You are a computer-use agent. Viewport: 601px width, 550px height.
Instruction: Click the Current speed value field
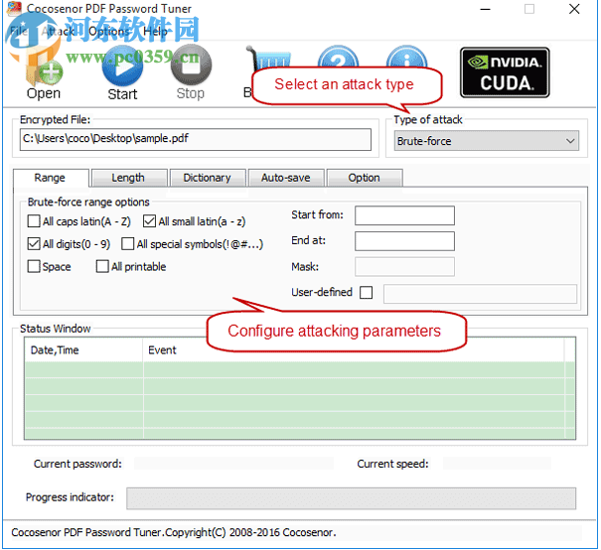(497, 464)
